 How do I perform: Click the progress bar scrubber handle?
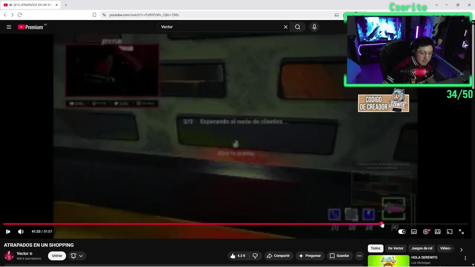click(x=382, y=224)
